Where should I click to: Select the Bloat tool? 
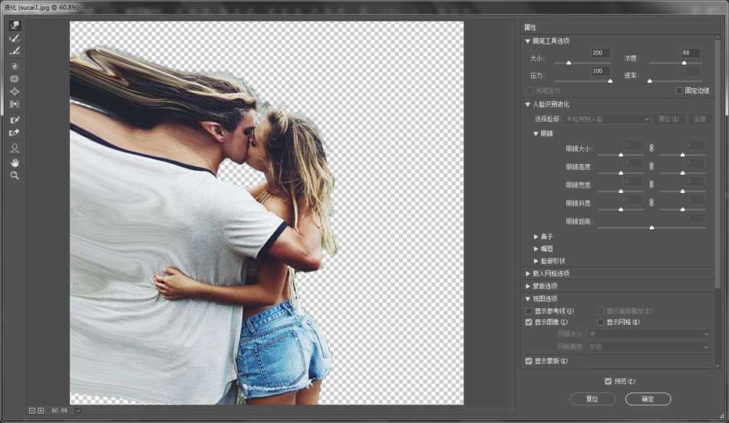(x=15, y=91)
